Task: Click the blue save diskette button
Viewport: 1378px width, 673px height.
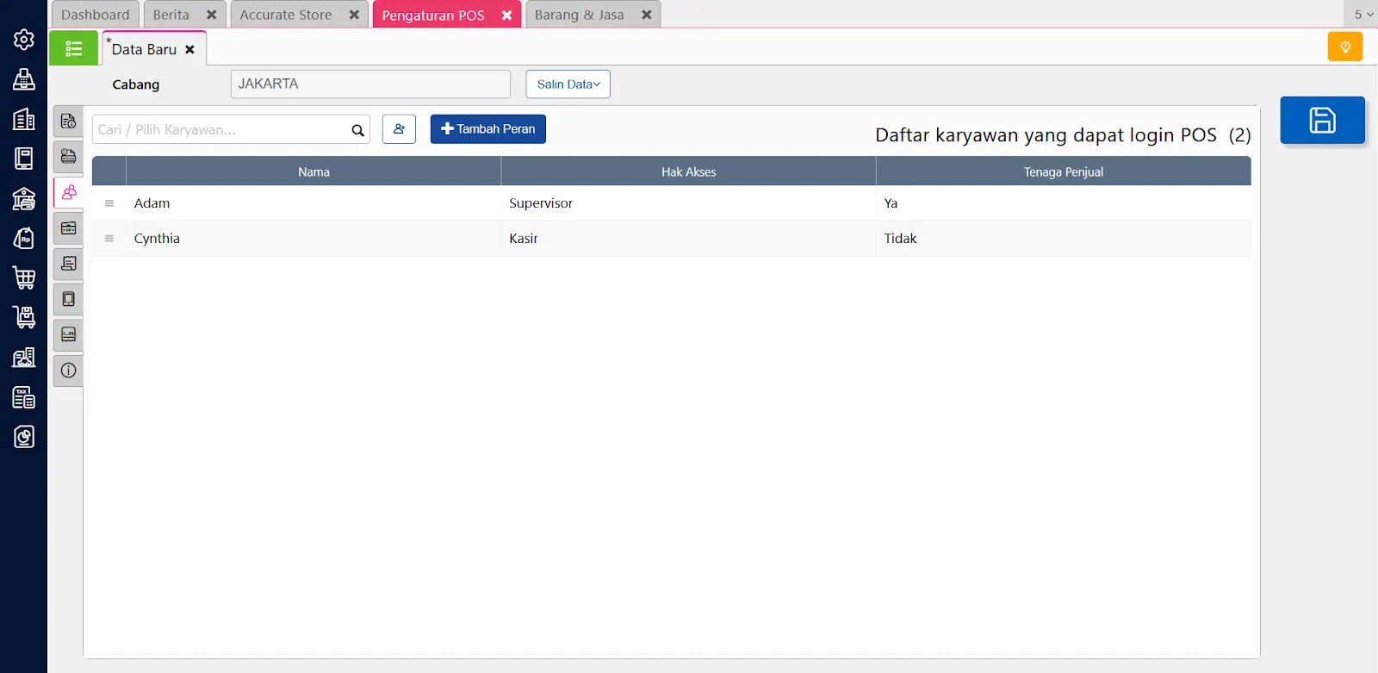Action: click(1322, 120)
